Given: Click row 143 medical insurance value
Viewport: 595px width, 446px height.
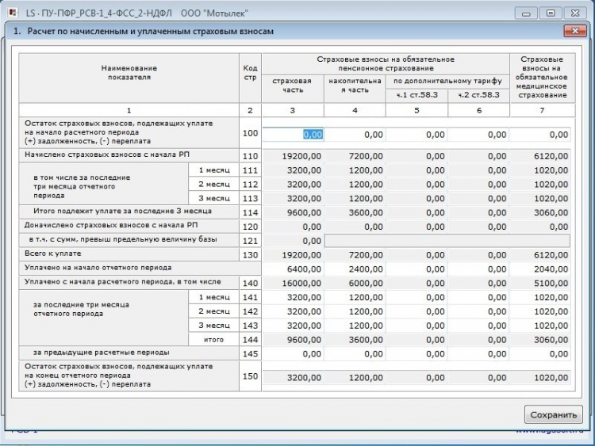Looking at the screenshot, I should point(540,325).
